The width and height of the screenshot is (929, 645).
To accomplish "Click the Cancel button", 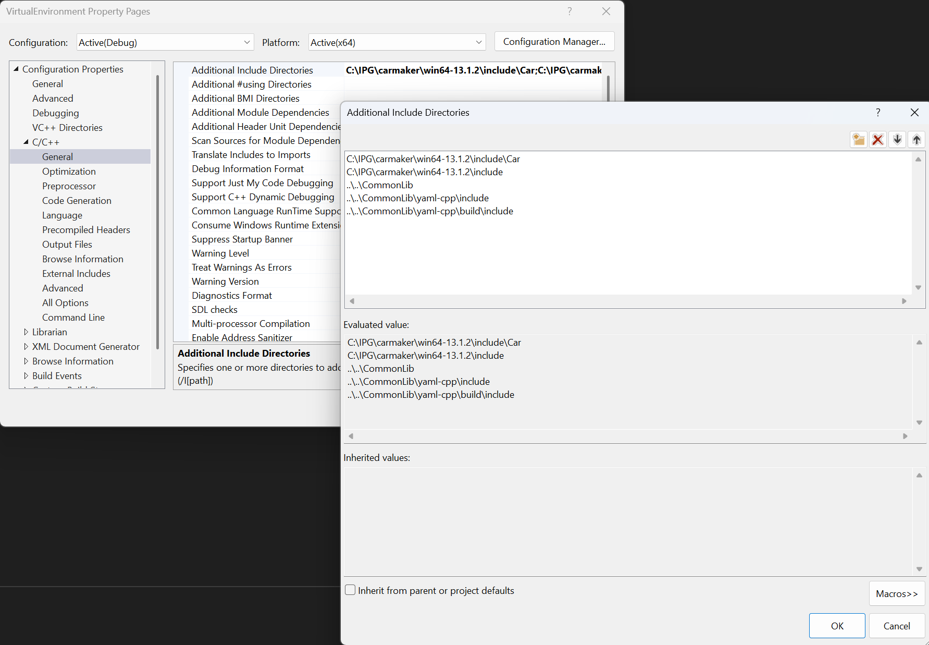I will (897, 626).
